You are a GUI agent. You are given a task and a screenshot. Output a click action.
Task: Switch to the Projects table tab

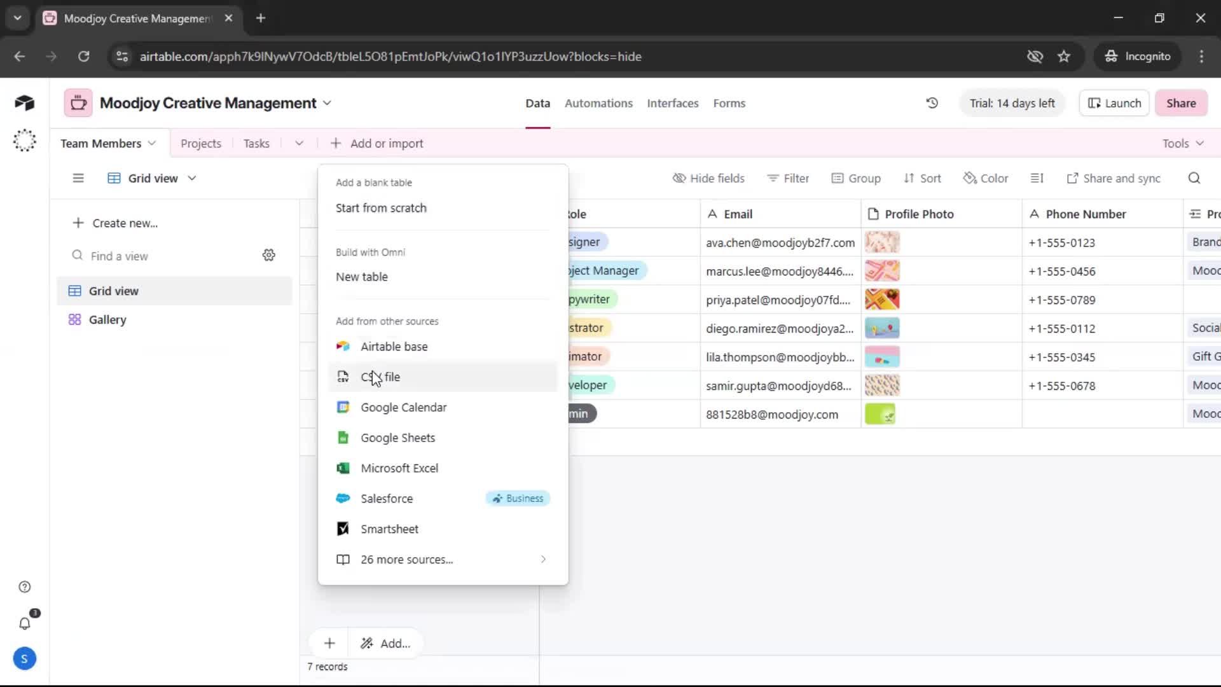click(x=201, y=143)
